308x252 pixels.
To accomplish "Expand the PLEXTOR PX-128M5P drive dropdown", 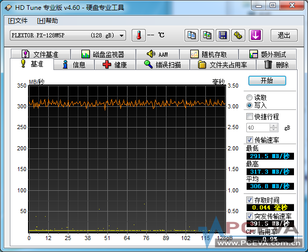I will tap(121, 36).
